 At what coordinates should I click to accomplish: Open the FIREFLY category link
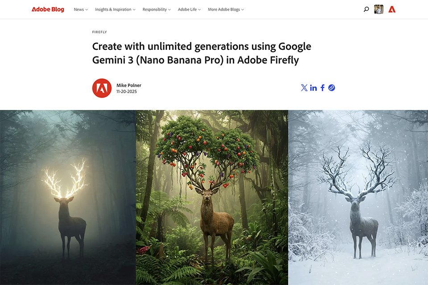click(x=99, y=32)
